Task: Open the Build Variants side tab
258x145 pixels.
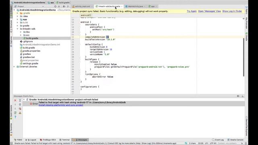Action: [x=11, y=112]
